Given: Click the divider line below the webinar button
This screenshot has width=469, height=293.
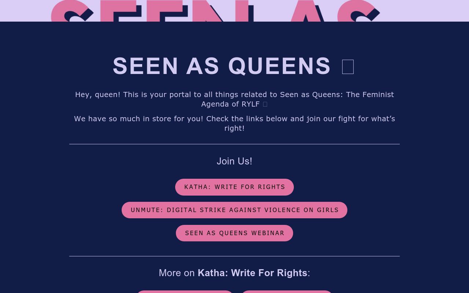Looking at the screenshot, I should pyautogui.click(x=234, y=256).
